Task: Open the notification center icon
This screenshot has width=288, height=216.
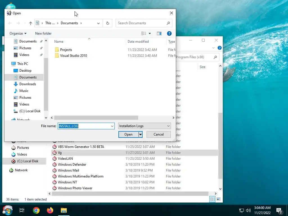Action: [279, 211]
